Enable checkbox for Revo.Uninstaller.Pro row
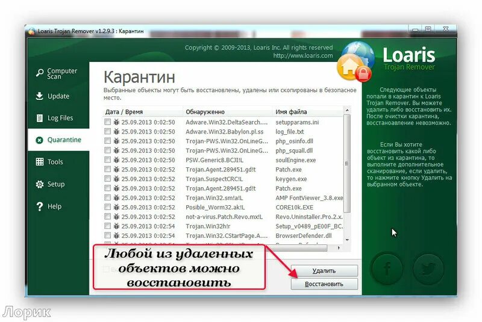 click(107, 217)
